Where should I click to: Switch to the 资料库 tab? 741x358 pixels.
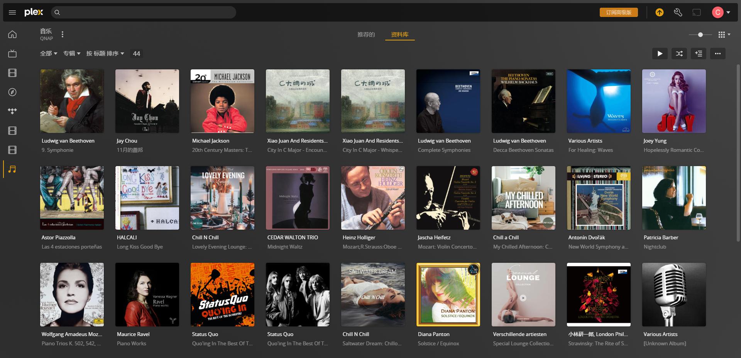click(x=399, y=34)
